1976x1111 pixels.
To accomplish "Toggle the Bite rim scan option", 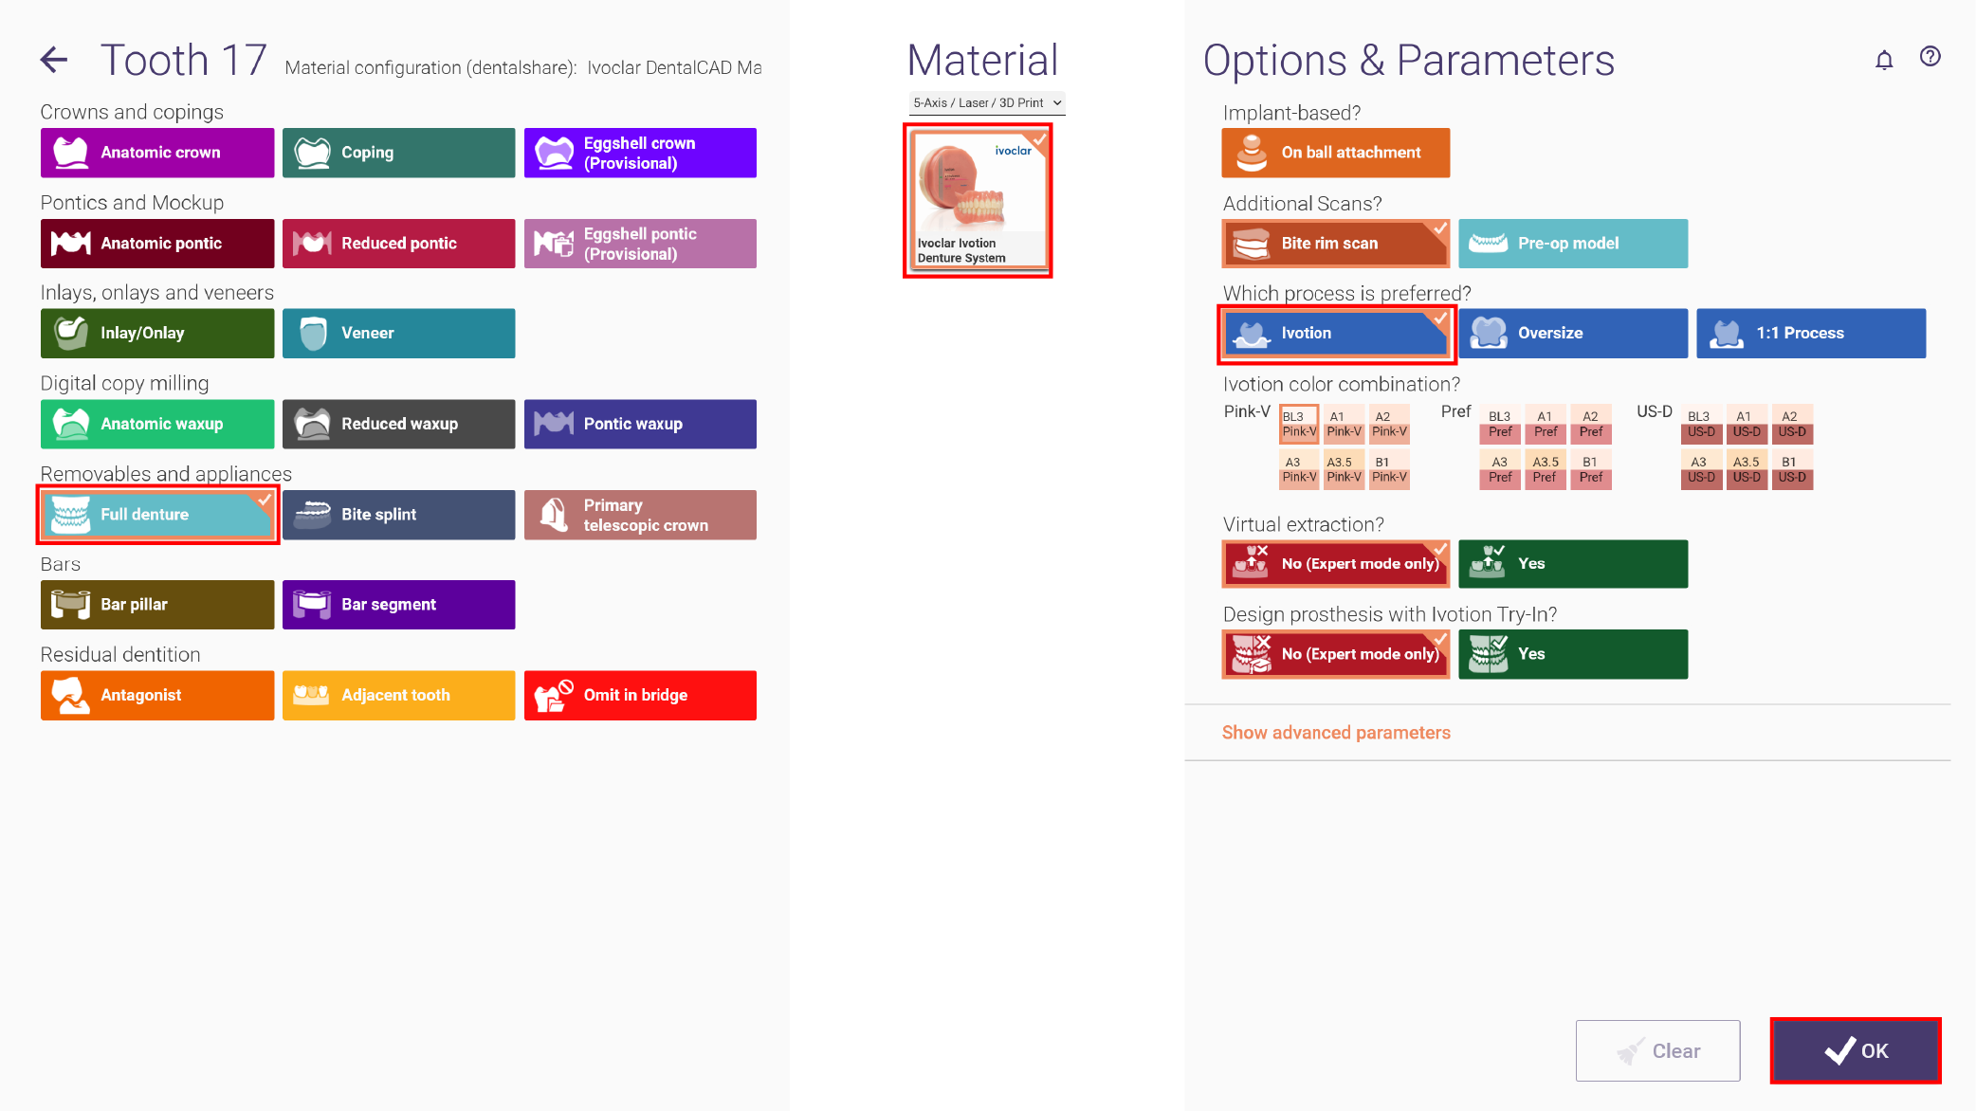I will (1336, 244).
